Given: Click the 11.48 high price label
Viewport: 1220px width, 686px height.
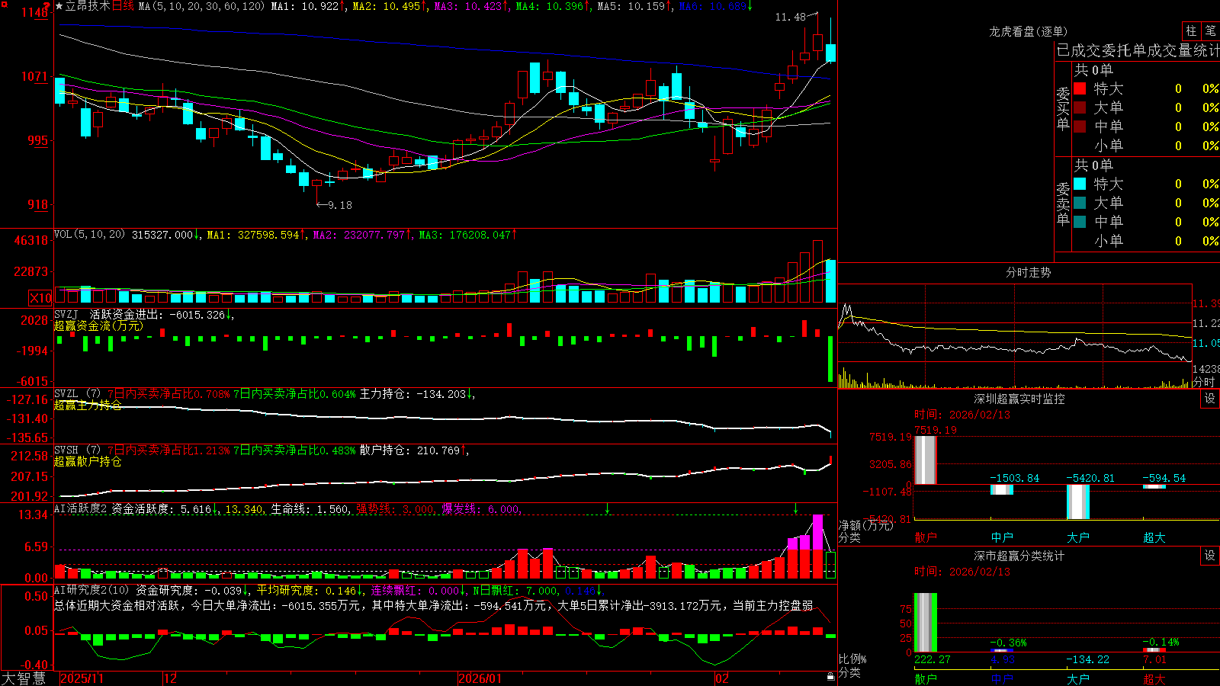Looking at the screenshot, I should 790,17.
